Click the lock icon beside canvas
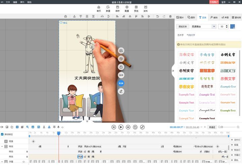The height and width of the screenshot is (165, 242). pyautogui.click(x=121, y=67)
